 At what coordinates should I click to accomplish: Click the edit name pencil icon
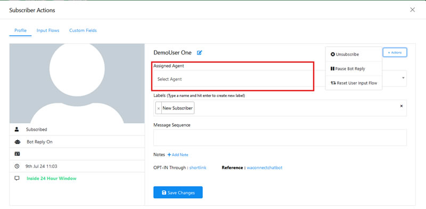coord(200,53)
